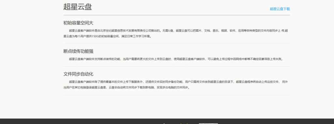Viewport: 334px width, 124px height.
Task: Select the 初始容量空间大 heading
Action: coord(78,23)
